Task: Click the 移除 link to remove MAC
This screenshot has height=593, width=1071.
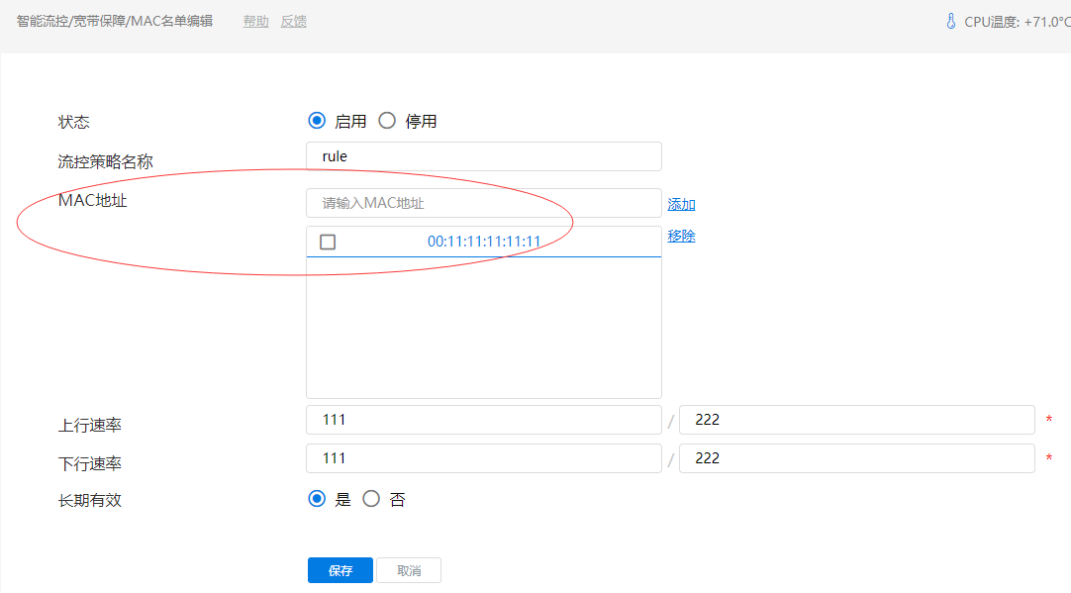Action: click(681, 236)
